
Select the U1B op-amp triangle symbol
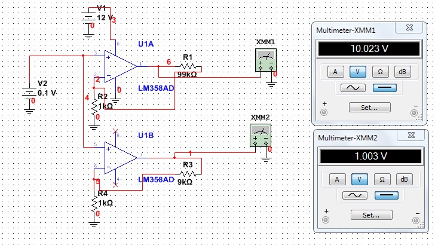120,157
